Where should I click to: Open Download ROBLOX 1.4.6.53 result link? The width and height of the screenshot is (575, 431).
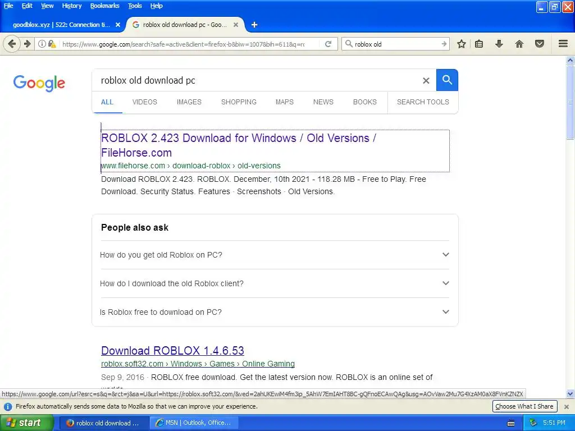pos(172,351)
